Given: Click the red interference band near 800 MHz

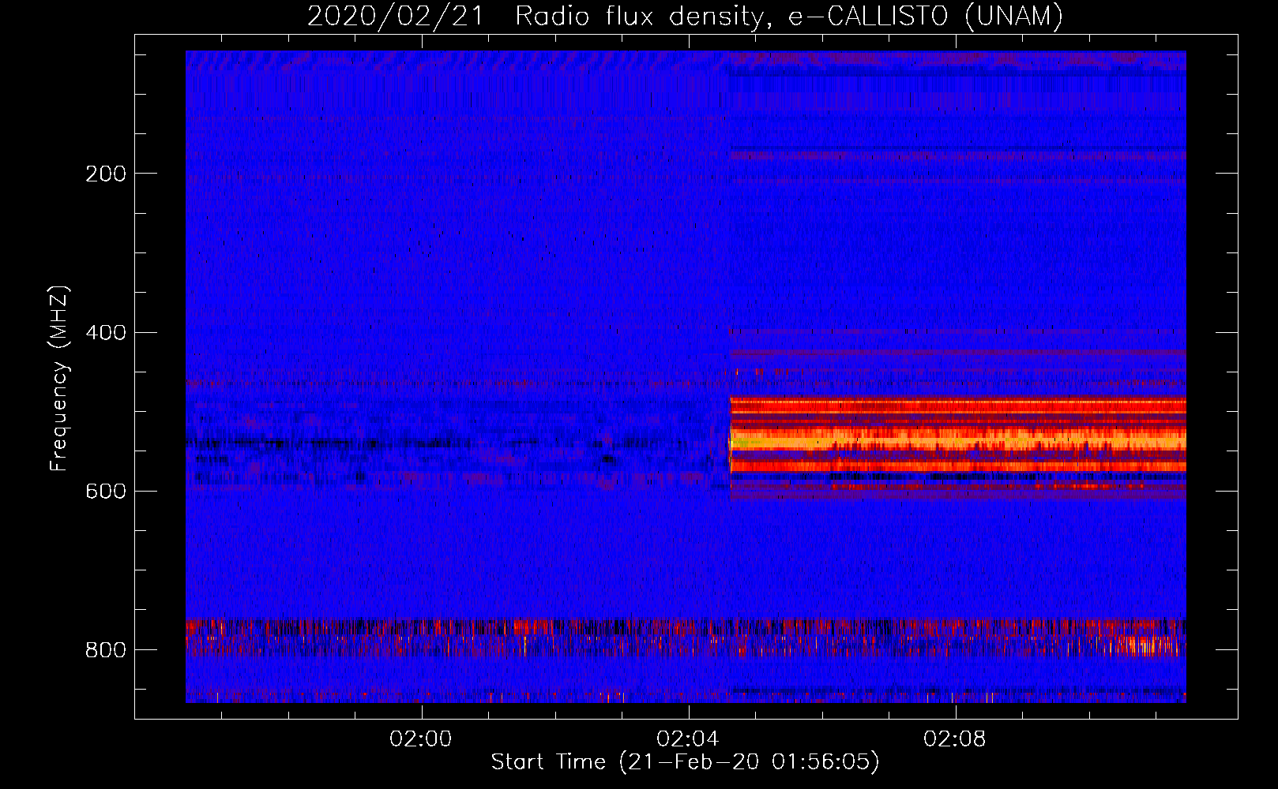Looking at the screenshot, I should point(686,638).
